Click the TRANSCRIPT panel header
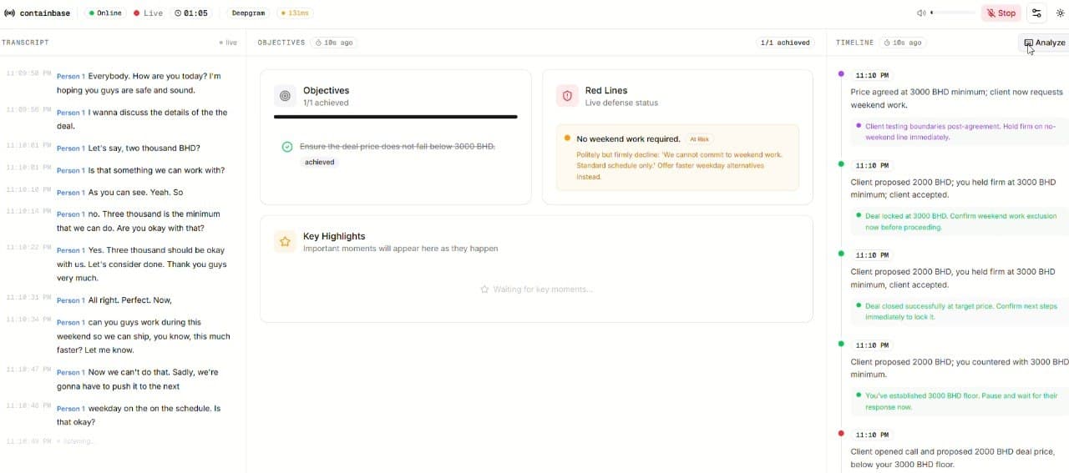The height and width of the screenshot is (473, 1069). pos(25,43)
